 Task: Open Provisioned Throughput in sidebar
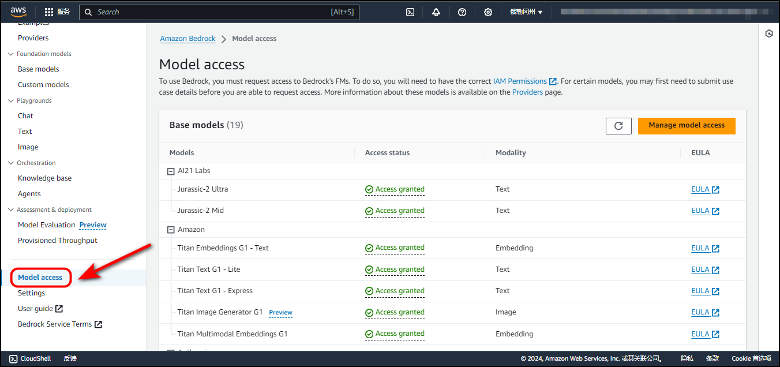[58, 241]
